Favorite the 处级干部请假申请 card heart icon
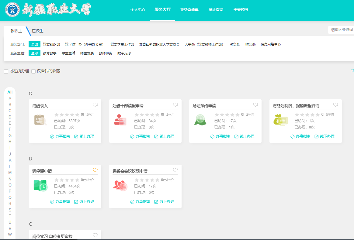The width and height of the screenshot is (354, 240). 175,105
